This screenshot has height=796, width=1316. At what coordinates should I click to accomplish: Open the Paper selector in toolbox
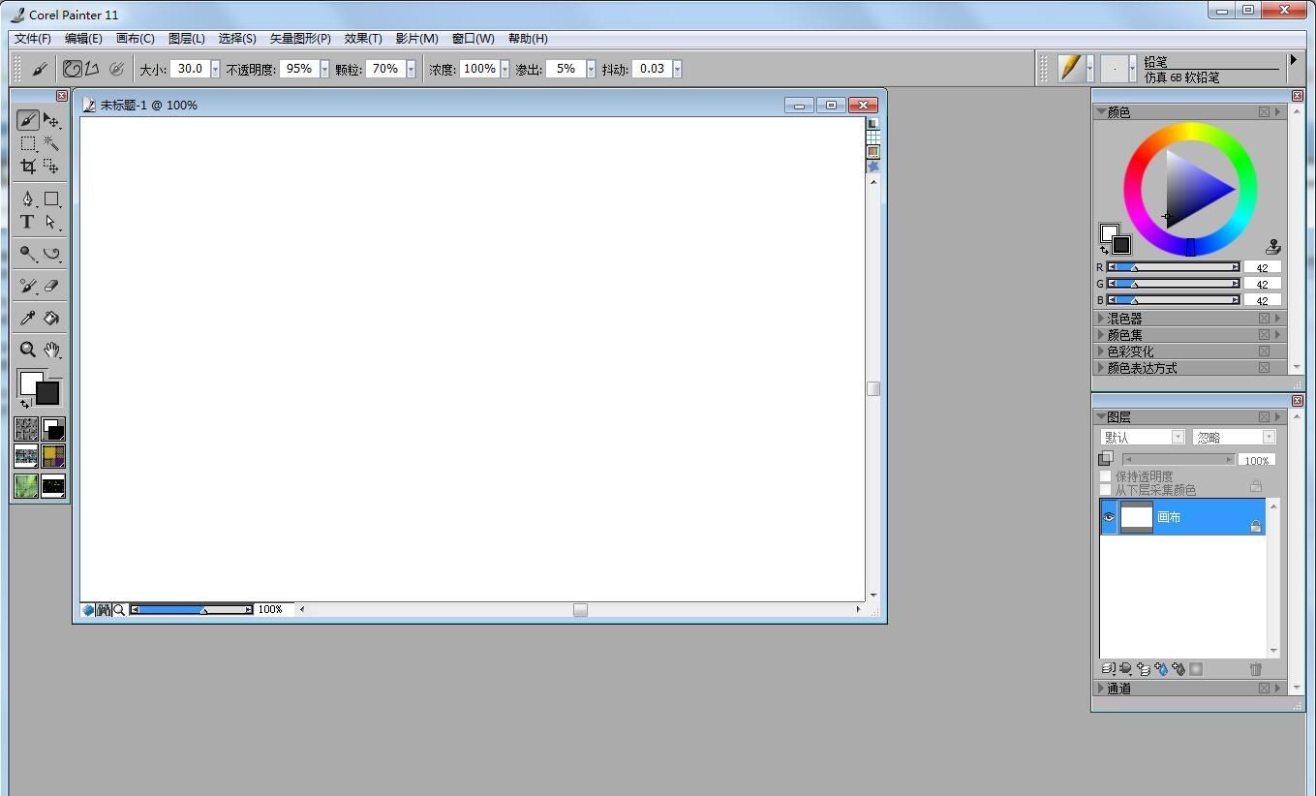26,428
